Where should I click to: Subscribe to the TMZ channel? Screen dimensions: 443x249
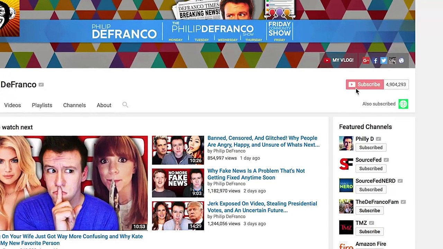click(x=370, y=232)
